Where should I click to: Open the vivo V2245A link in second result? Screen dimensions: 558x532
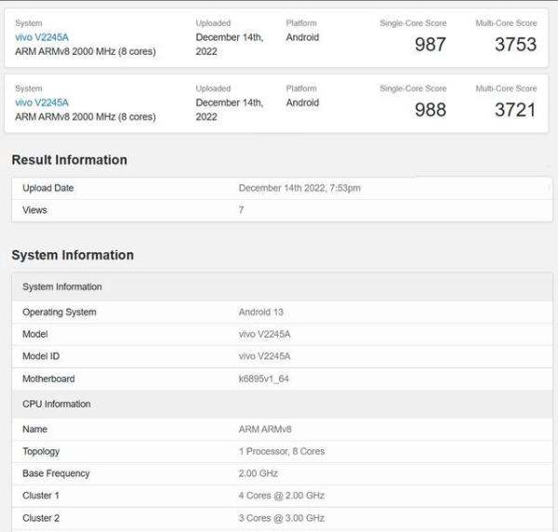[42, 102]
